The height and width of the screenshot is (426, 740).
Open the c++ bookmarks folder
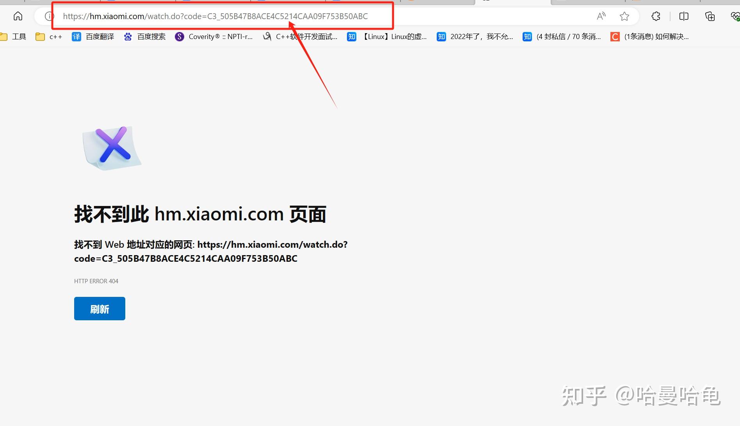tap(49, 36)
